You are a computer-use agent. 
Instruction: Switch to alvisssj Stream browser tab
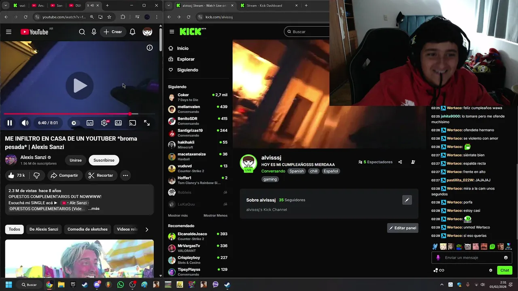pyautogui.click(x=205, y=6)
